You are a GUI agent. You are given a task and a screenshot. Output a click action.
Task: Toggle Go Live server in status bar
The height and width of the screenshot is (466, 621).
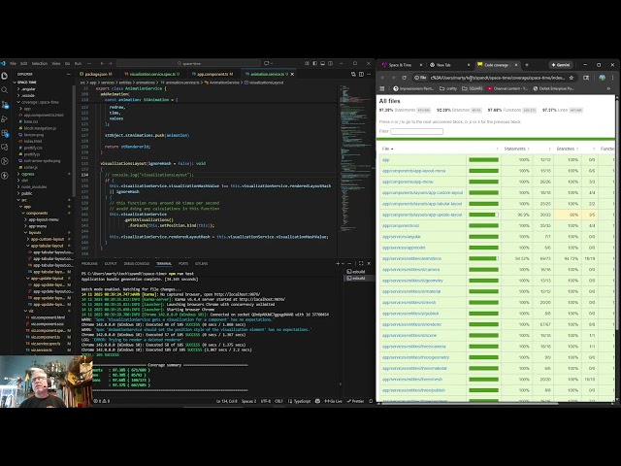333,401
